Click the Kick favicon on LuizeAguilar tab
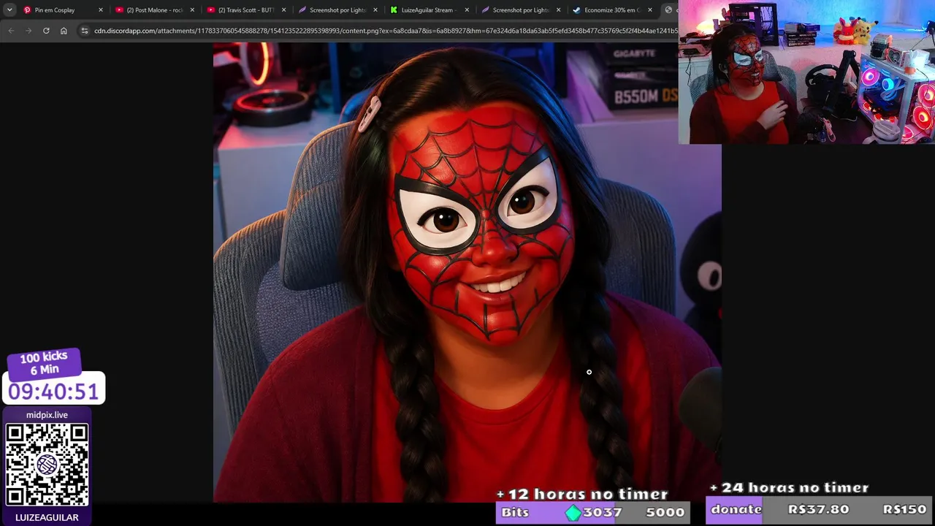935x526 pixels. [394, 10]
